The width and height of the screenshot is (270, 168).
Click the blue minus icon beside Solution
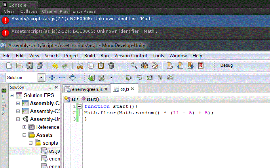pos(62,77)
